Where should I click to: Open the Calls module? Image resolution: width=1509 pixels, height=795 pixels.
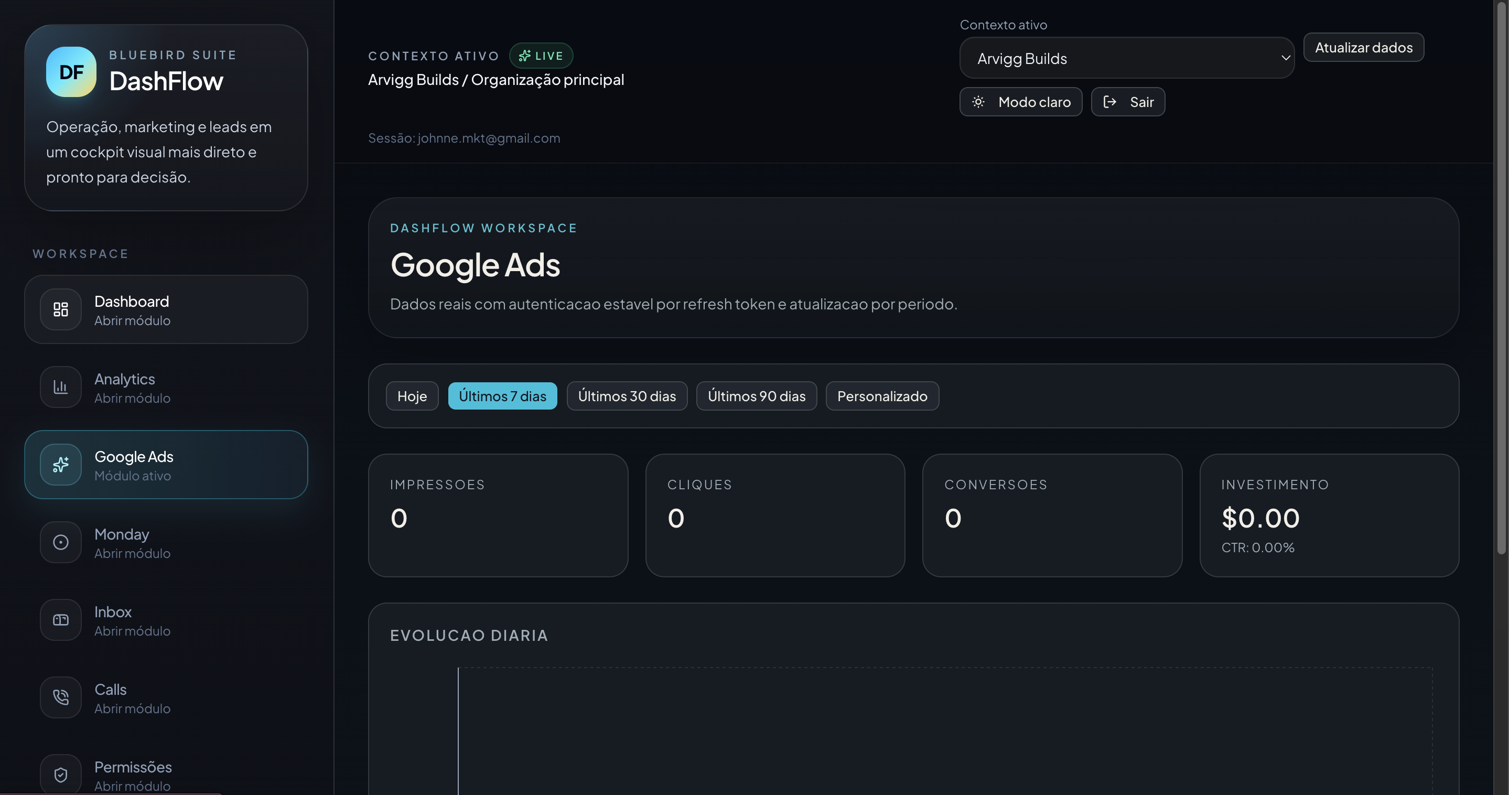coord(166,697)
